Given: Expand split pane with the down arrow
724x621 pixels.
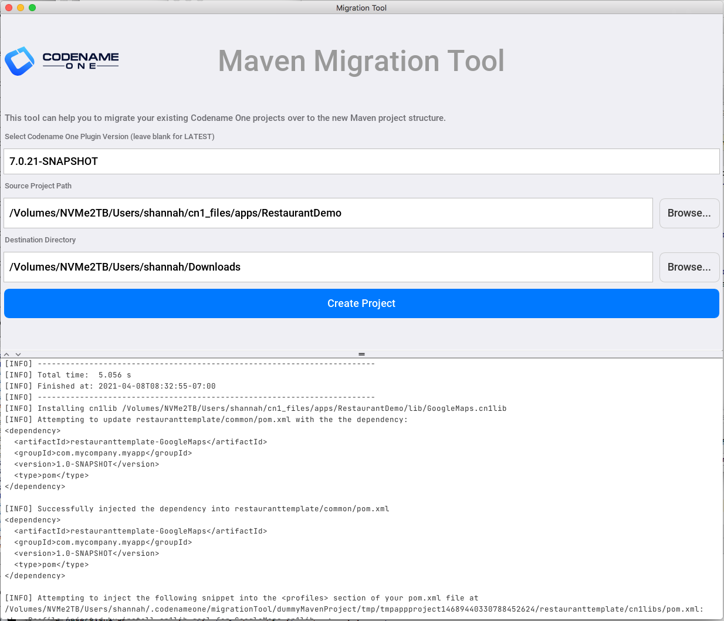Looking at the screenshot, I should (x=18, y=355).
